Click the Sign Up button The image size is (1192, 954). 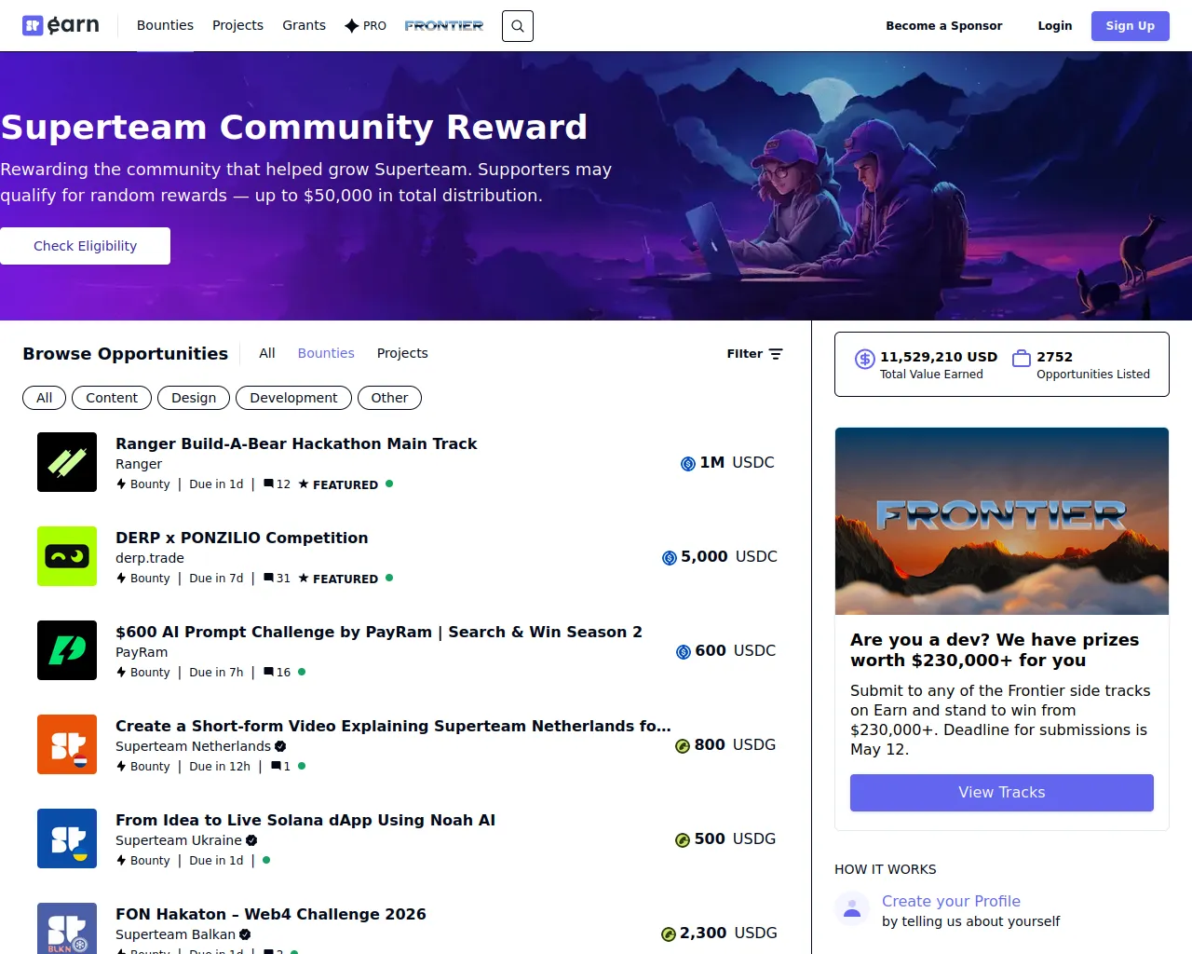[1131, 26]
